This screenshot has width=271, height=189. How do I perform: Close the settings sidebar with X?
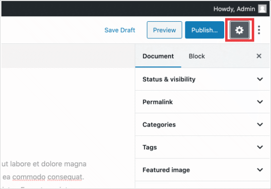coord(259,56)
